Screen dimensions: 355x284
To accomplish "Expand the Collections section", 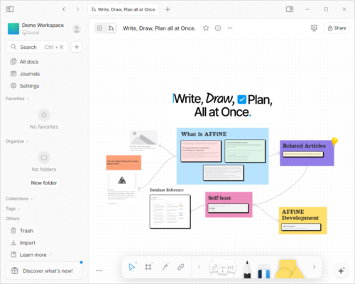I will coord(19,199).
